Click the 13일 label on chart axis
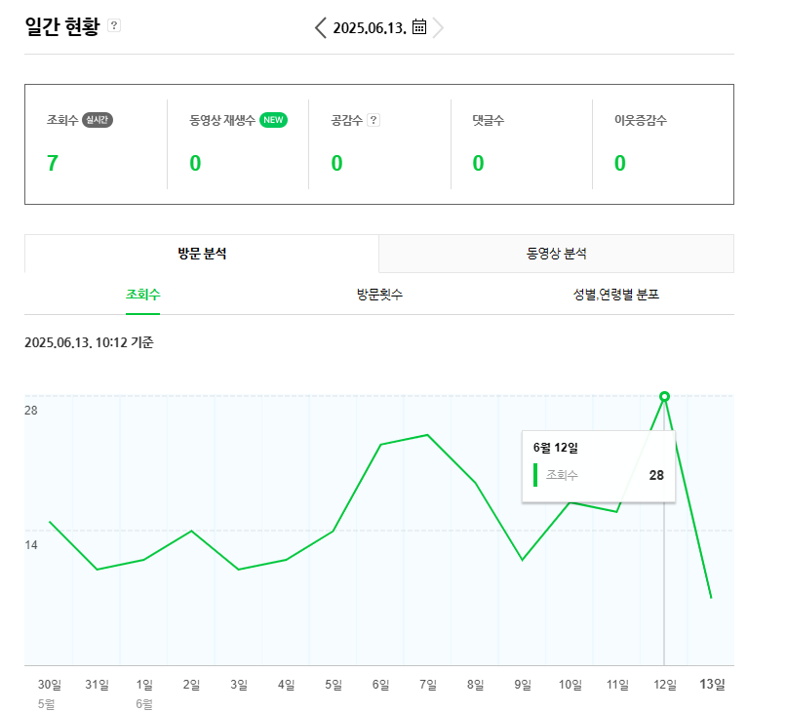Screen dimensions: 787x712 coord(712,685)
